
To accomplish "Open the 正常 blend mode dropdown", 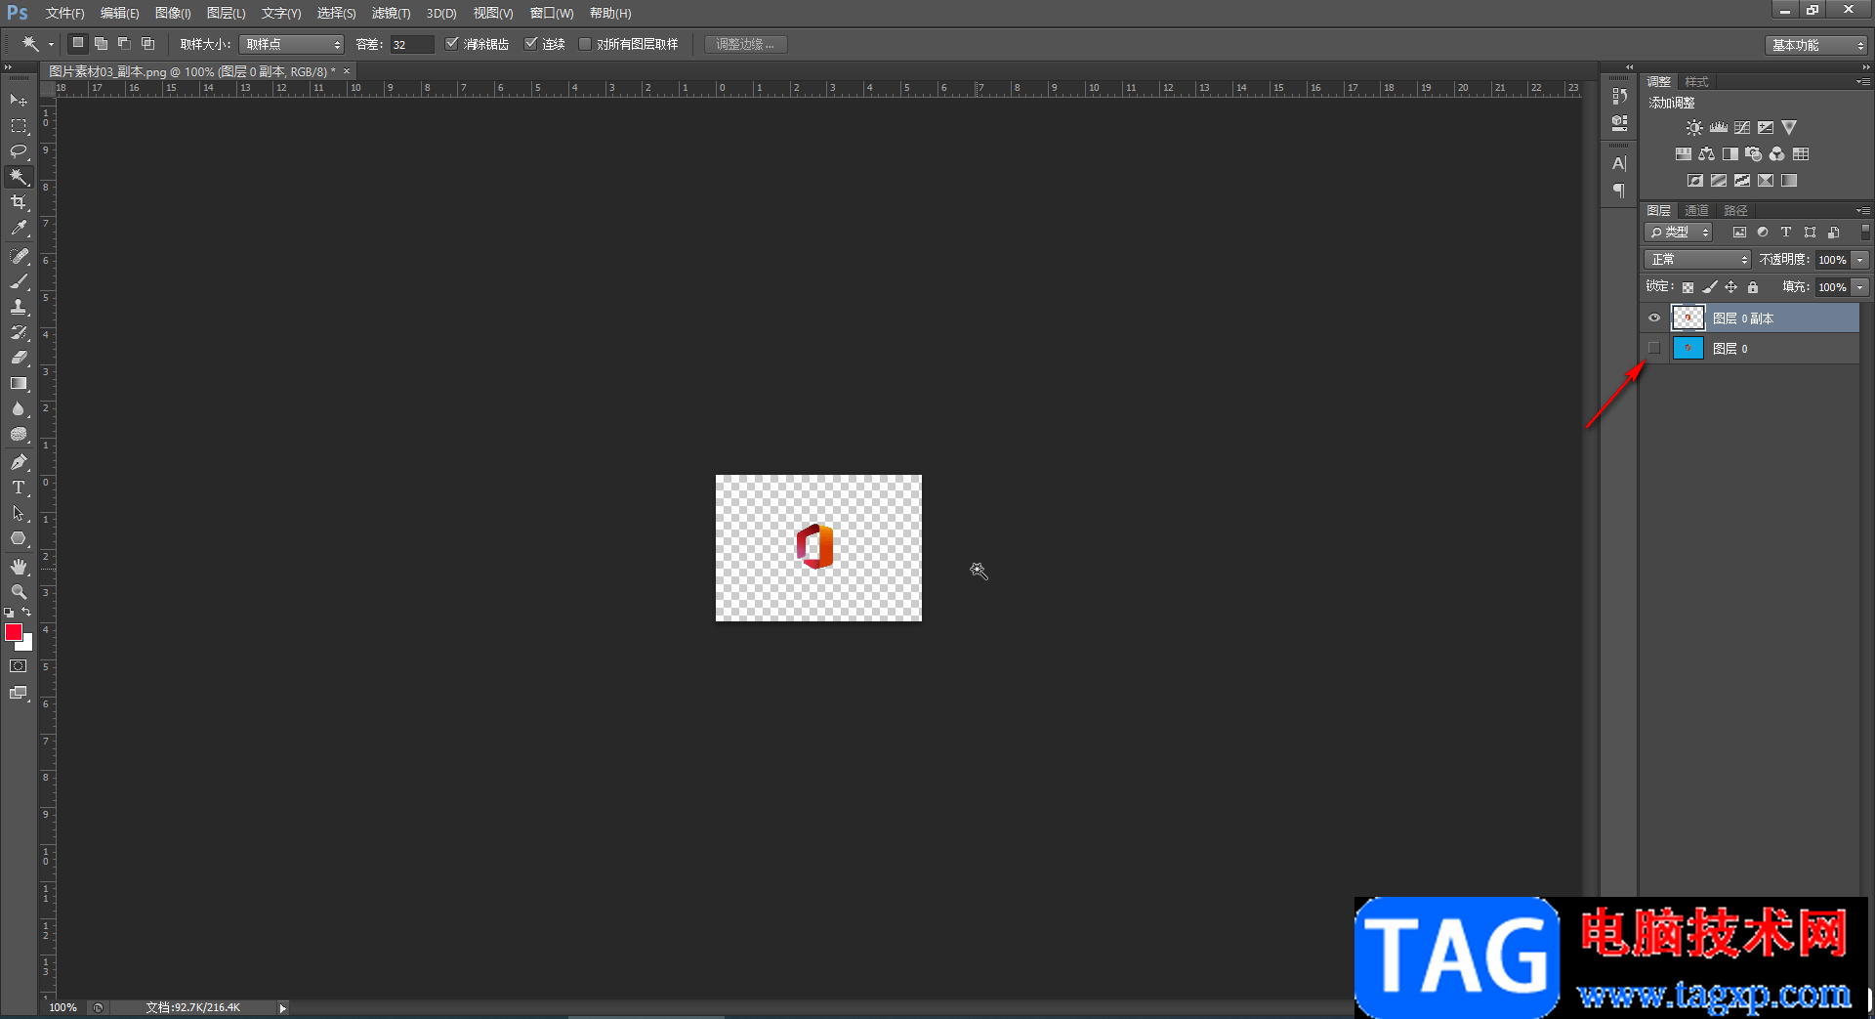I will coord(1698,260).
